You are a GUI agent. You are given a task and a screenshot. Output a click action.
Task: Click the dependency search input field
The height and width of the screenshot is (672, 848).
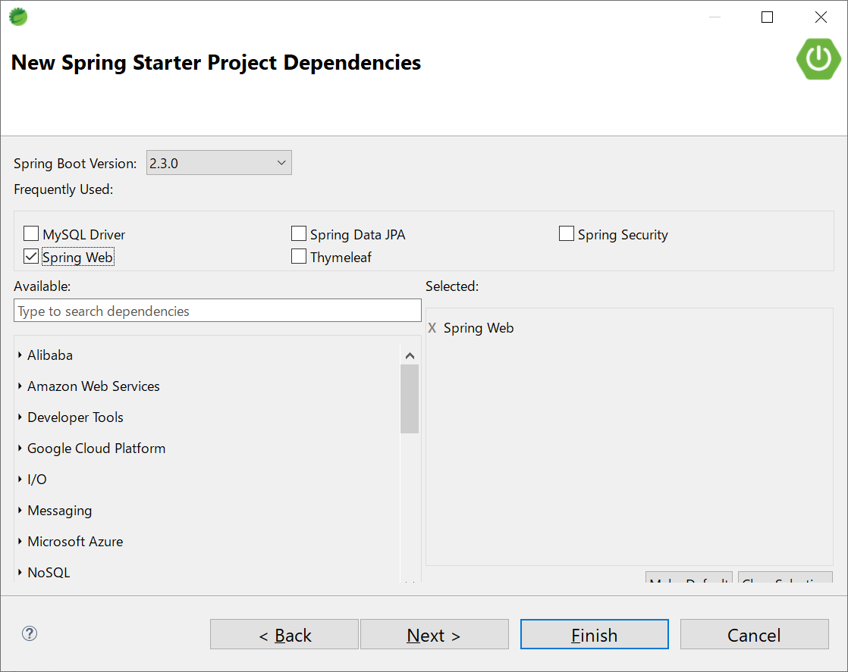pyautogui.click(x=217, y=311)
